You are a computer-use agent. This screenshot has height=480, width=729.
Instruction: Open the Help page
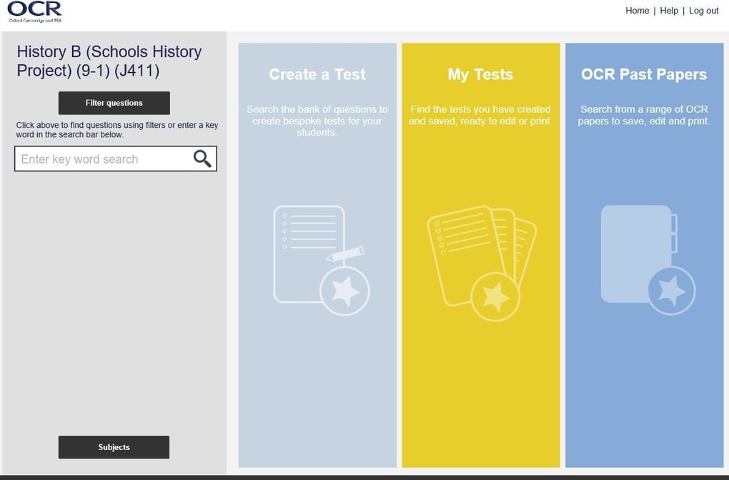point(668,10)
